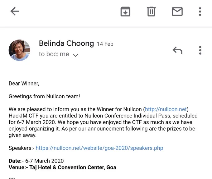Tap "Greetings from Nullcon team!" text
Image resolution: width=212 pixels, height=179 pixels.
click(44, 96)
